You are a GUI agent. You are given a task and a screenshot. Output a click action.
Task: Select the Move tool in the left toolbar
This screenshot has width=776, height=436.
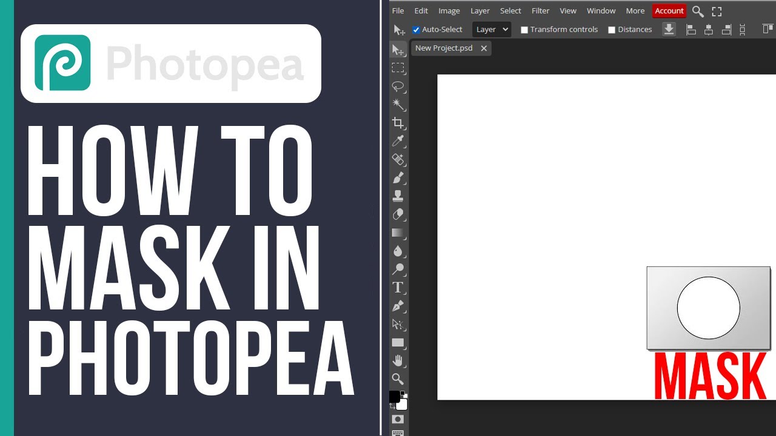398,50
